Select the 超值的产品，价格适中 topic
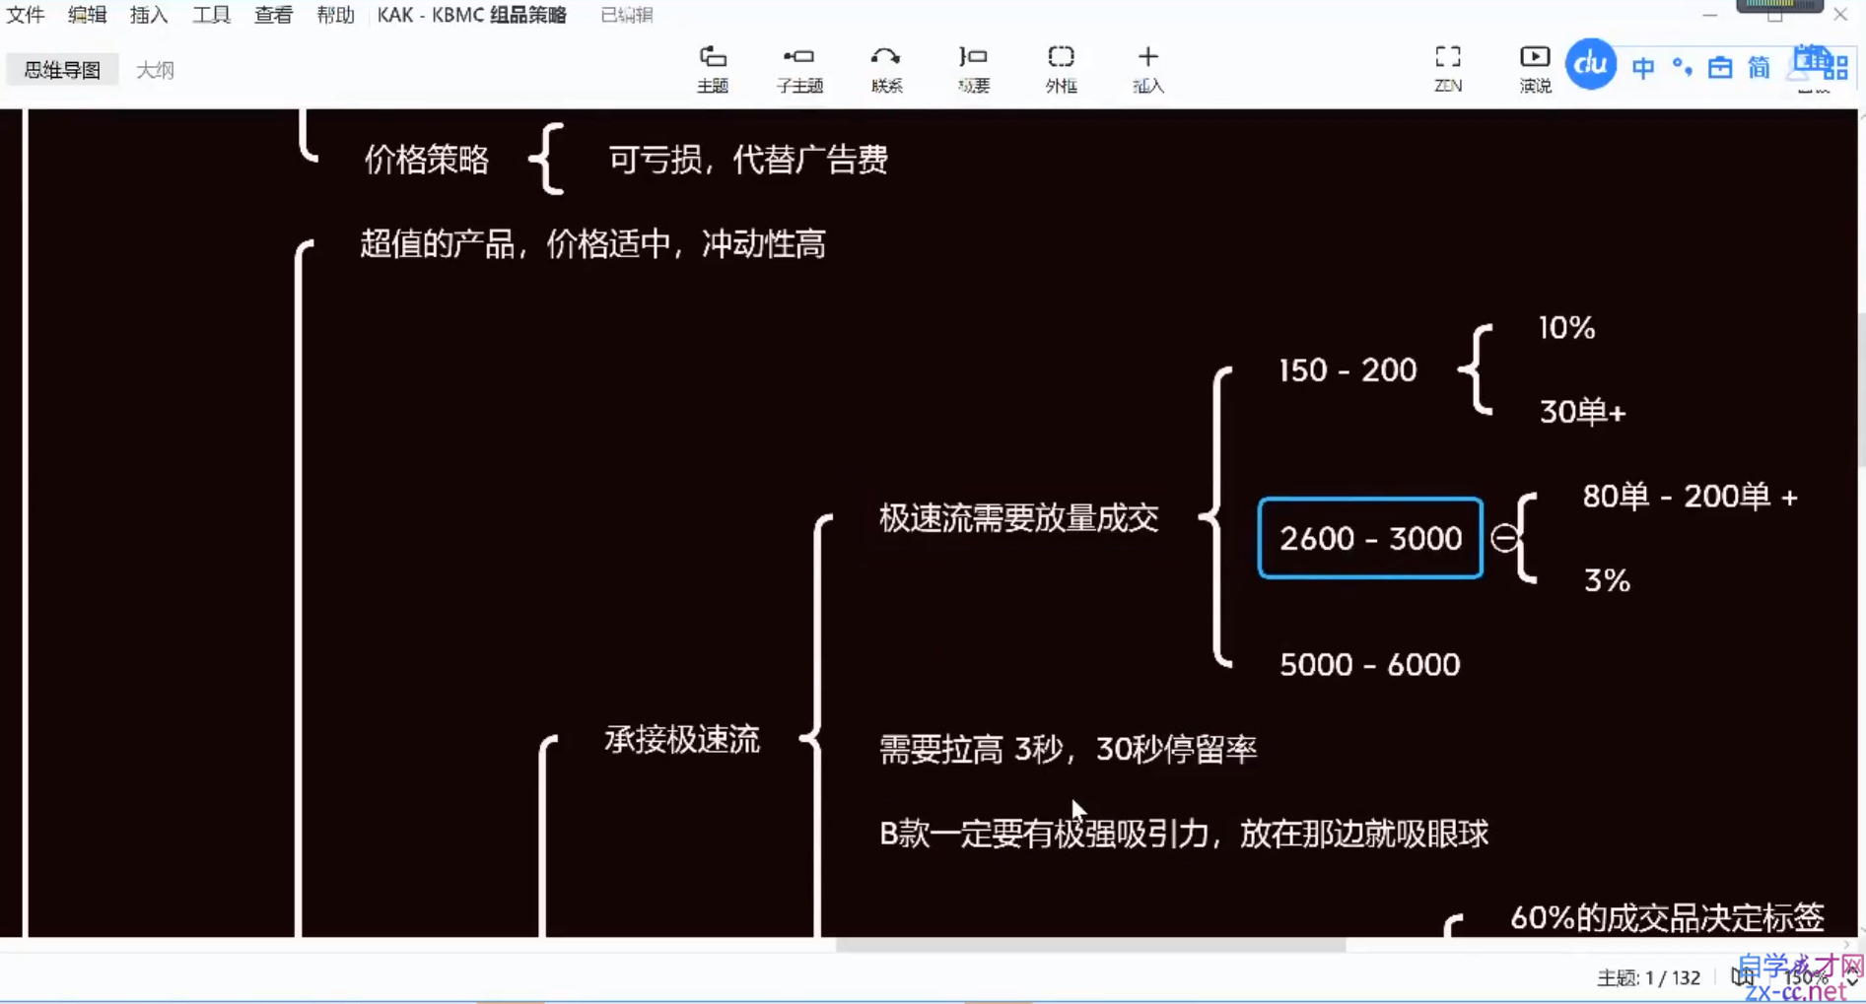The image size is (1866, 1004). tap(592, 243)
